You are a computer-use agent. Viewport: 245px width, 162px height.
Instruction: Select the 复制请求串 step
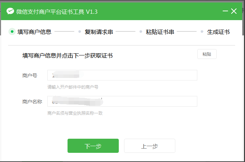[x=99, y=32]
